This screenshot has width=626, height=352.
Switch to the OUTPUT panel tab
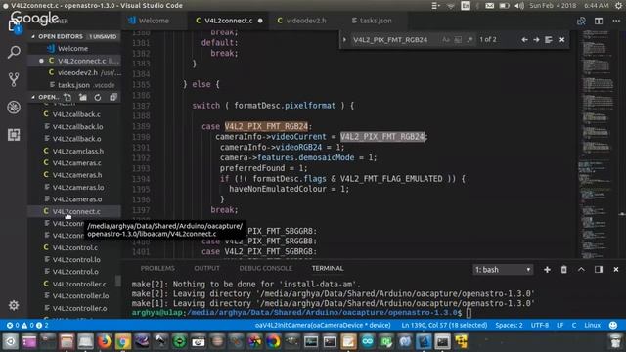206,268
